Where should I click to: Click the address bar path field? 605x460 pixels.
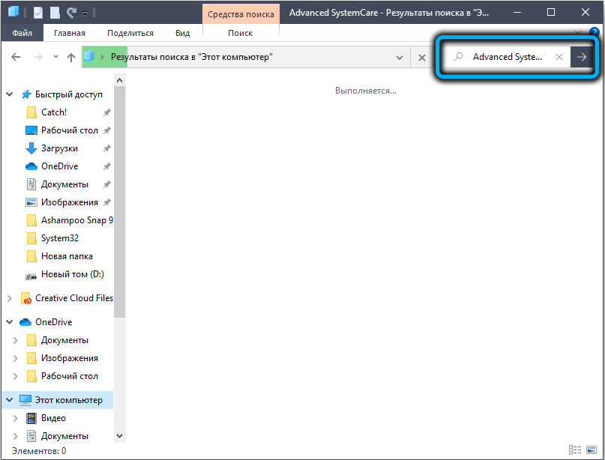click(x=262, y=57)
